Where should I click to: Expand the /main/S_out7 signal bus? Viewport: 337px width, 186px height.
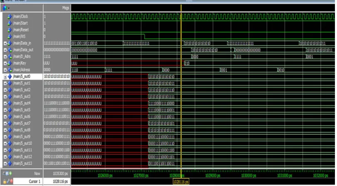pyautogui.click(x=5, y=123)
